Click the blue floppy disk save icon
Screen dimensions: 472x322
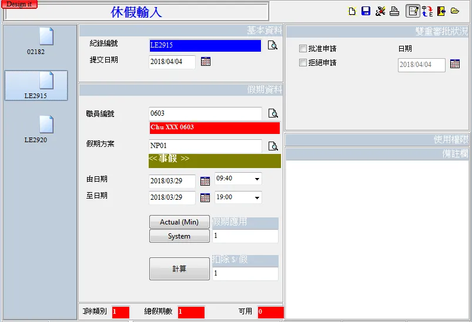pos(366,11)
